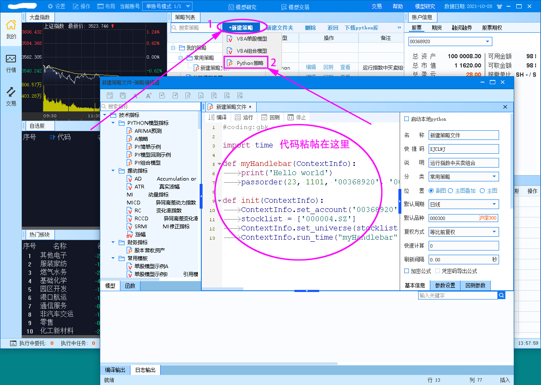Collapse the 财务指标 tree folder

(113, 242)
